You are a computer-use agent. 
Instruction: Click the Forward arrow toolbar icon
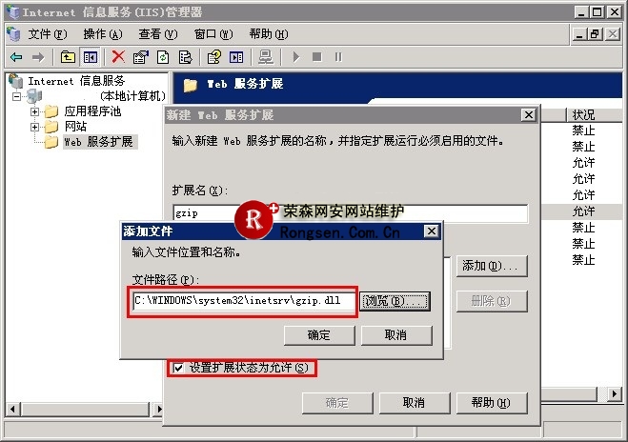click(38, 57)
